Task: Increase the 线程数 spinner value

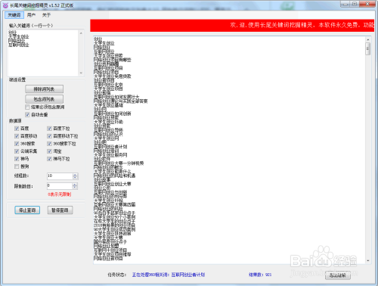Action: tap(75, 175)
